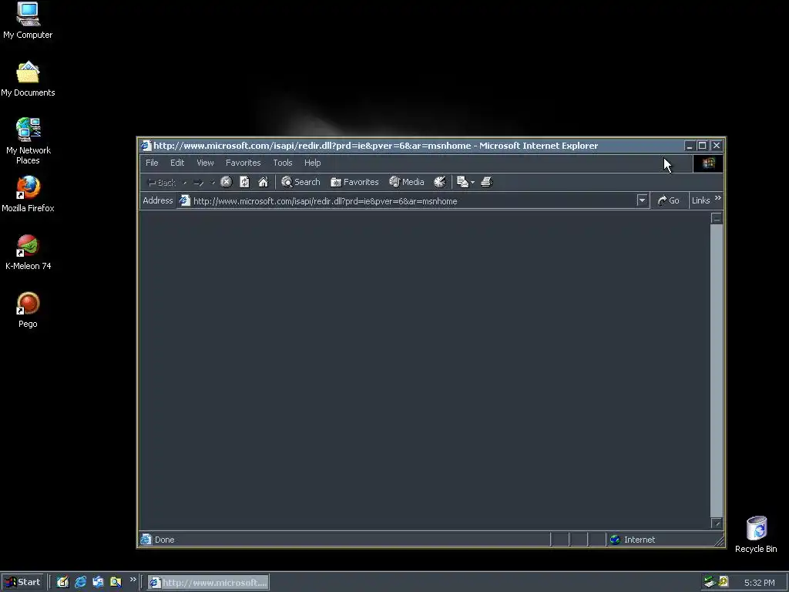Open the Start menu

(22, 583)
